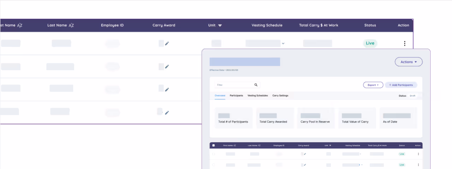Click Live badge in small table's first row
This screenshot has height=169, width=452.
click(x=402, y=154)
